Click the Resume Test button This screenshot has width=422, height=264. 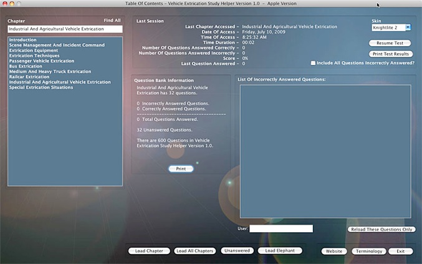(390, 43)
